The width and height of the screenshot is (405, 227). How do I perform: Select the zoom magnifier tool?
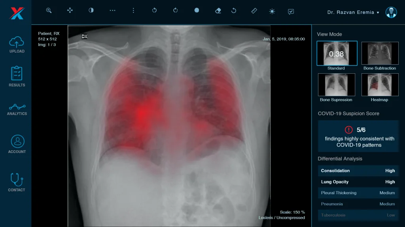(49, 10)
